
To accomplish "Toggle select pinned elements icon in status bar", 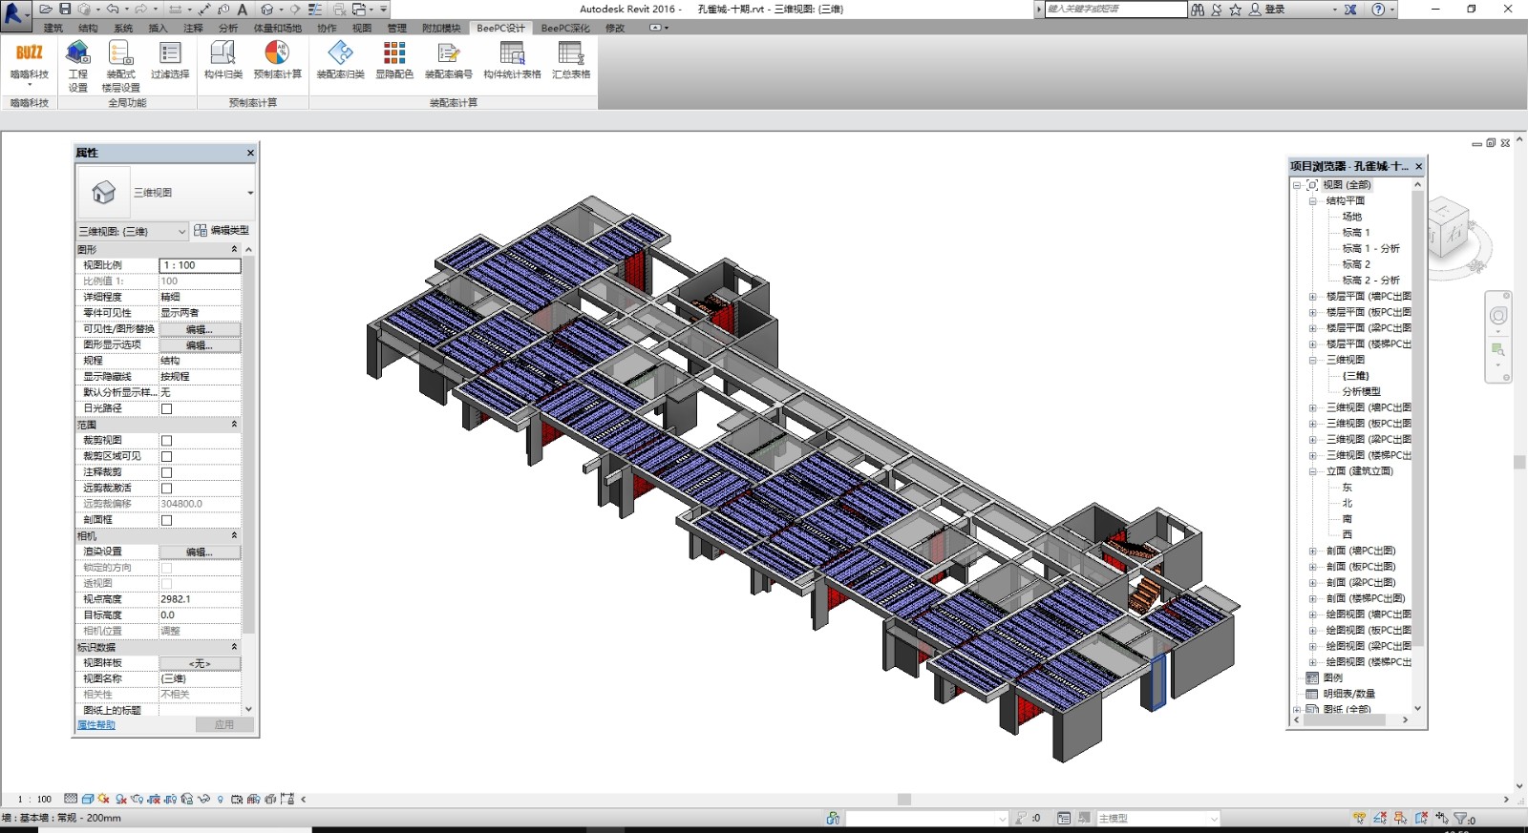I will 1401,819.
